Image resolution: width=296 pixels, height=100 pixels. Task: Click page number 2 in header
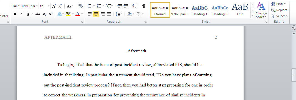(216, 37)
